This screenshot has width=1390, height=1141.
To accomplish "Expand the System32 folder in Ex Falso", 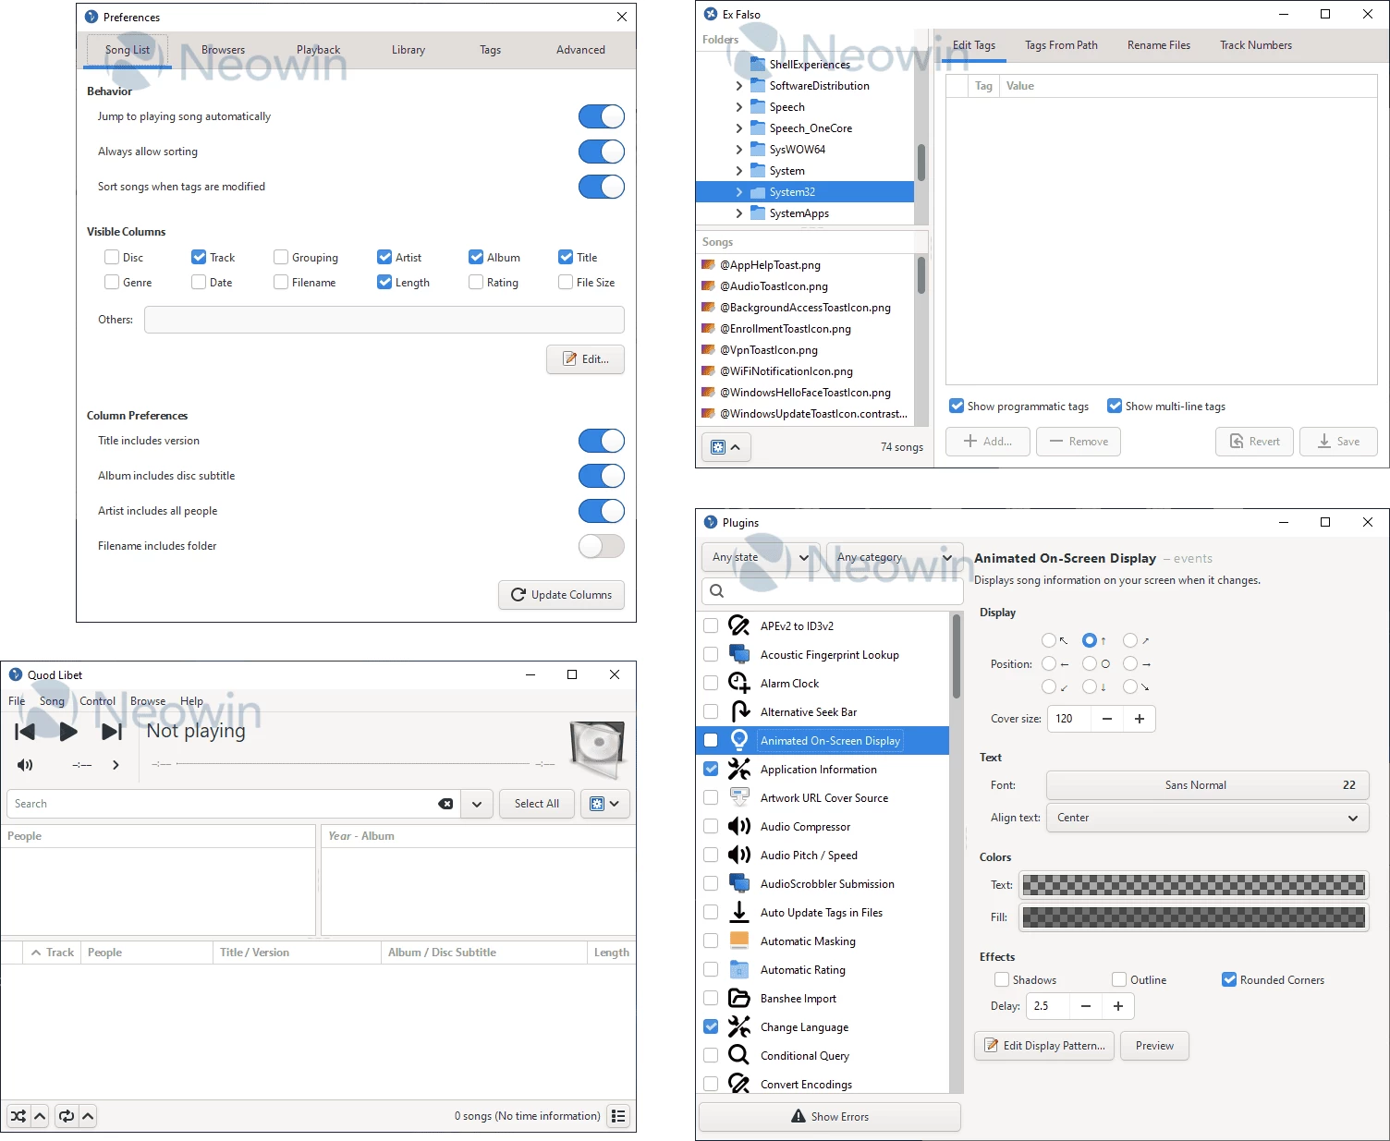I will 738,192.
